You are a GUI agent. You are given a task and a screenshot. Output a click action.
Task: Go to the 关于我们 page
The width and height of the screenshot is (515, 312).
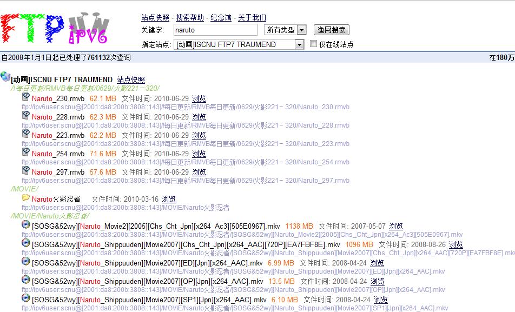point(252,18)
